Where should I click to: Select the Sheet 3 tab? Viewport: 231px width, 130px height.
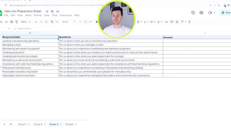54,124
